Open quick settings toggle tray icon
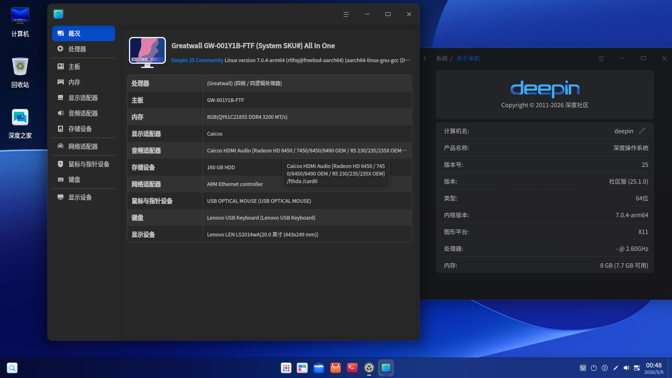Image resolution: width=672 pixels, height=378 pixels. click(637, 368)
